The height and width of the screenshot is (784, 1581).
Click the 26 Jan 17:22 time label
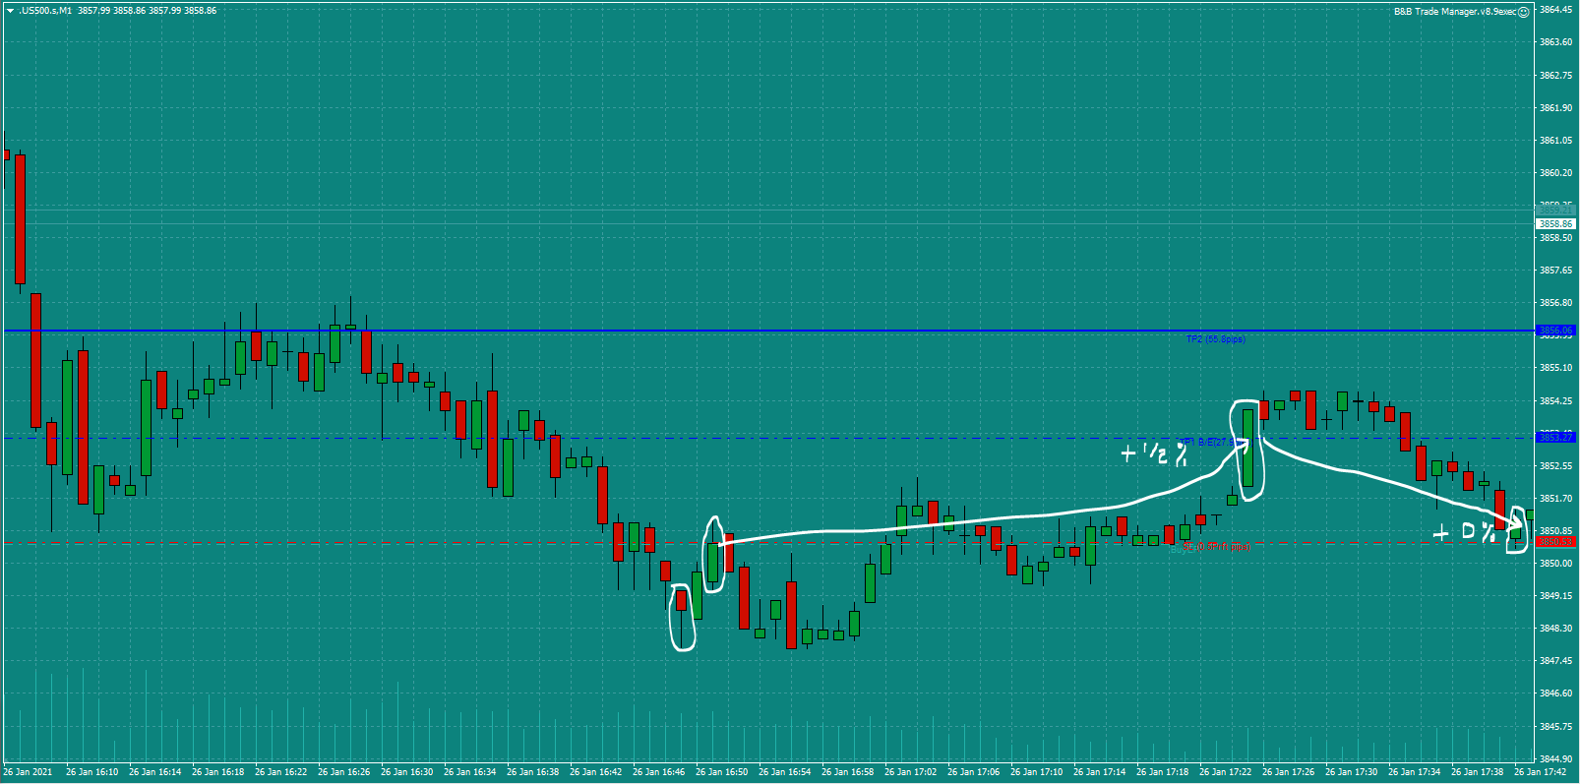(x=1225, y=772)
